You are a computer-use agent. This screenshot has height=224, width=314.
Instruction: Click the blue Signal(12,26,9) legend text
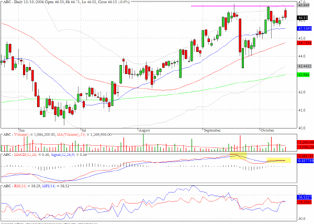(63, 155)
